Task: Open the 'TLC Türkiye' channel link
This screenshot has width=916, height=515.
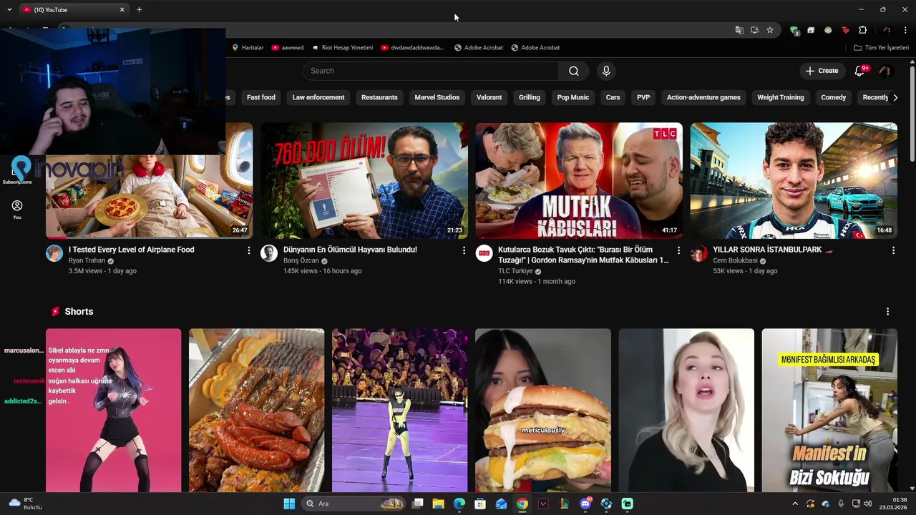Action: tap(515, 271)
